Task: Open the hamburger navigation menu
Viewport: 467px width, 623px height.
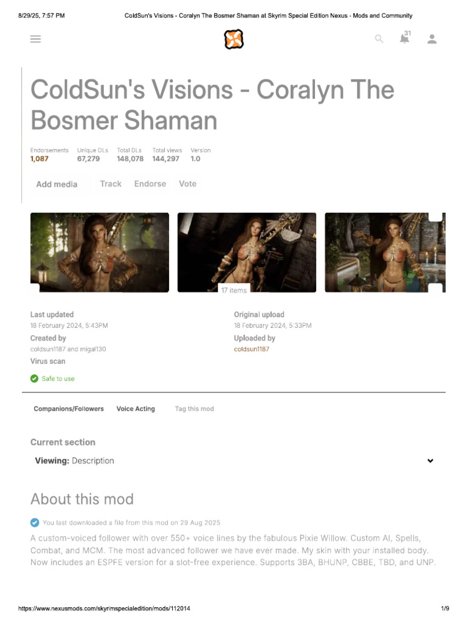Action: click(35, 39)
